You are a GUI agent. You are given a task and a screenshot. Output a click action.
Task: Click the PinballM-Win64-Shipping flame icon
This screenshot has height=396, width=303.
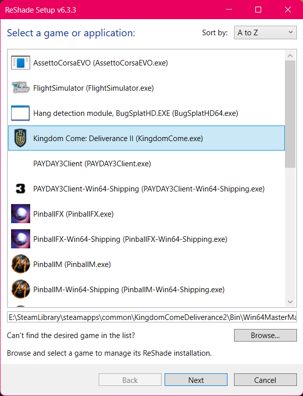pos(21,289)
